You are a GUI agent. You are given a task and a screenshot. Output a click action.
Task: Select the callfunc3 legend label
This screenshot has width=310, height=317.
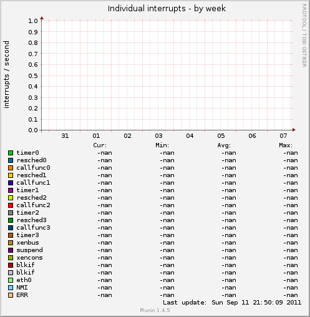33,228
